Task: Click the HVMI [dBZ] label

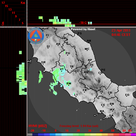Action: (38, 126)
